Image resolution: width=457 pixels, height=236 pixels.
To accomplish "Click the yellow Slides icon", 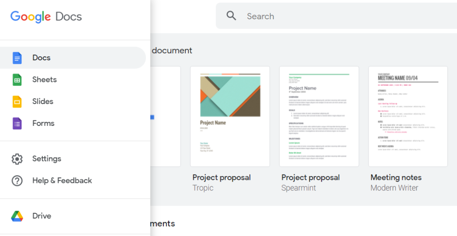I will (x=17, y=101).
